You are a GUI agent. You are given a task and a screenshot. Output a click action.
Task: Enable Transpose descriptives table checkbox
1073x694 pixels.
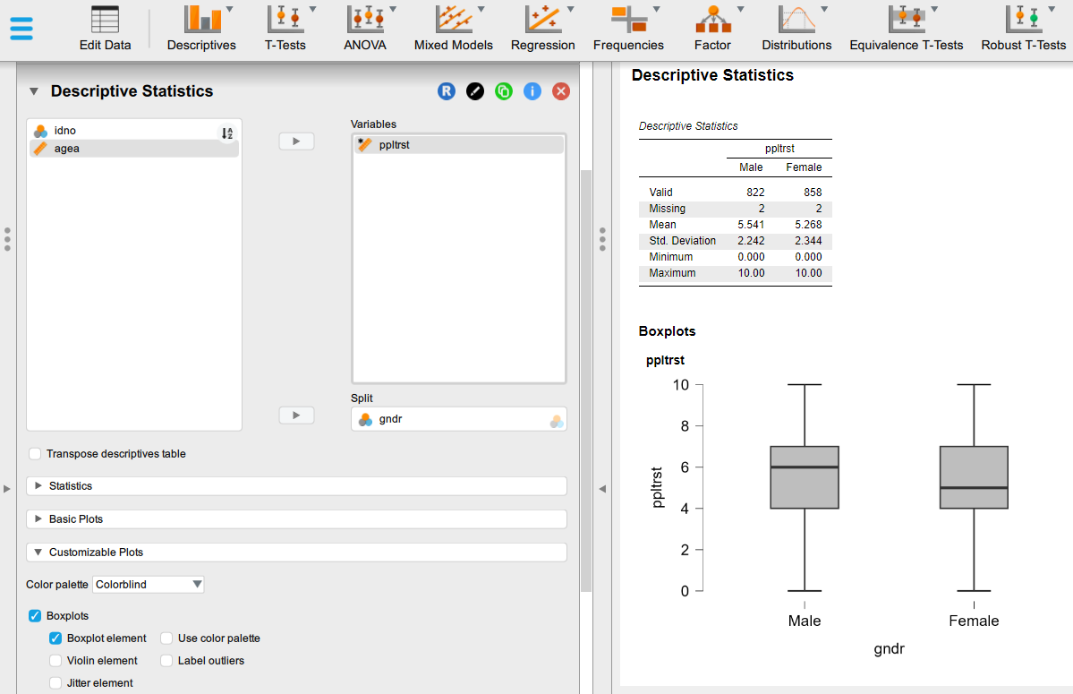pyautogui.click(x=35, y=454)
